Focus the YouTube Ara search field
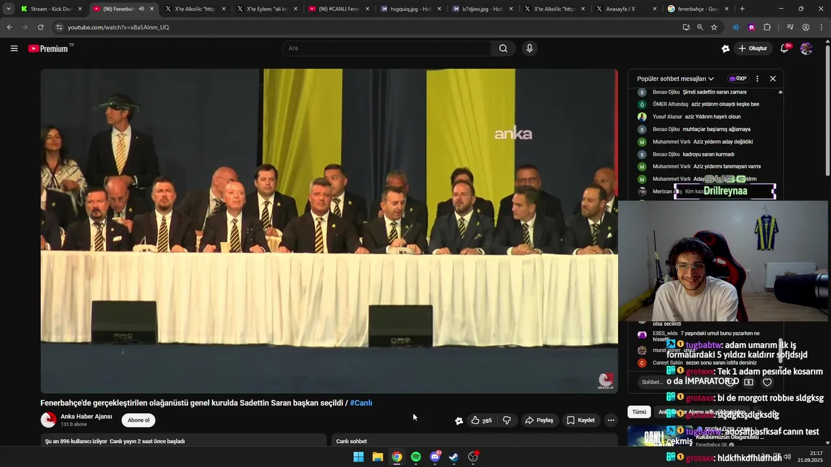Viewport: 831px width, 467px height. (386, 48)
